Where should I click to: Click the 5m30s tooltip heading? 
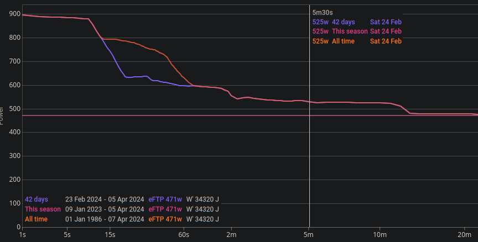pos(323,12)
